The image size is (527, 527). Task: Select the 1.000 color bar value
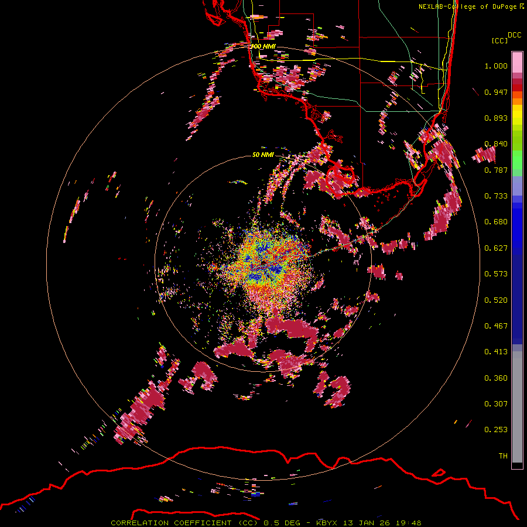[496, 66]
